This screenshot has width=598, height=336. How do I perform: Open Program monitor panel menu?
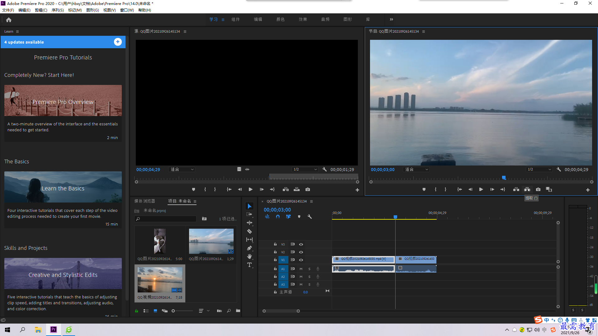[x=424, y=31]
